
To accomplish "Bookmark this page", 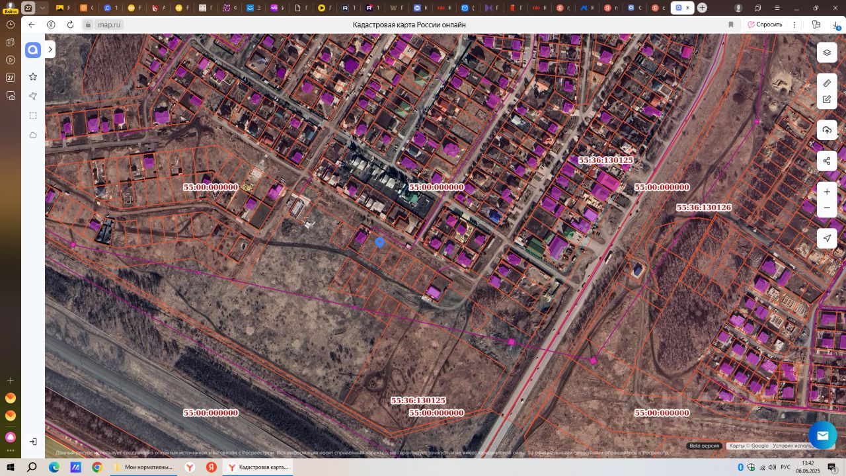I will [731, 24].
